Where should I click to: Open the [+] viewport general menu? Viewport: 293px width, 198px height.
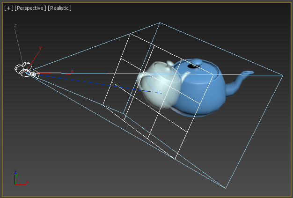coord(9,8)
